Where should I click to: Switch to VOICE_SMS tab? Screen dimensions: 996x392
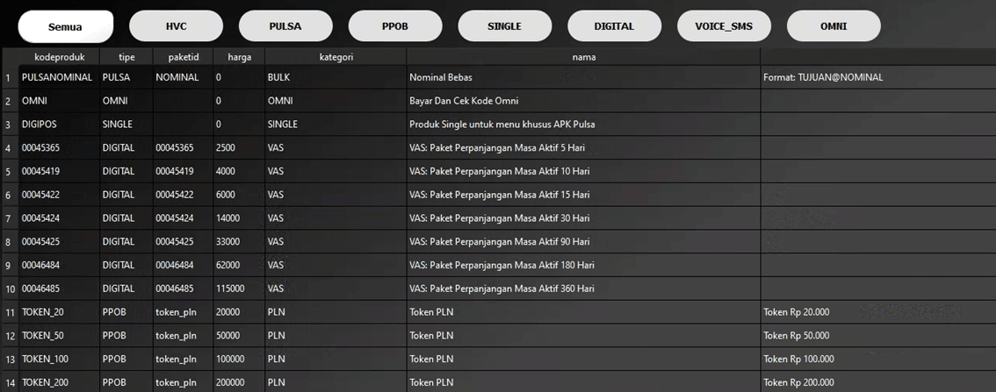(724, 26)
